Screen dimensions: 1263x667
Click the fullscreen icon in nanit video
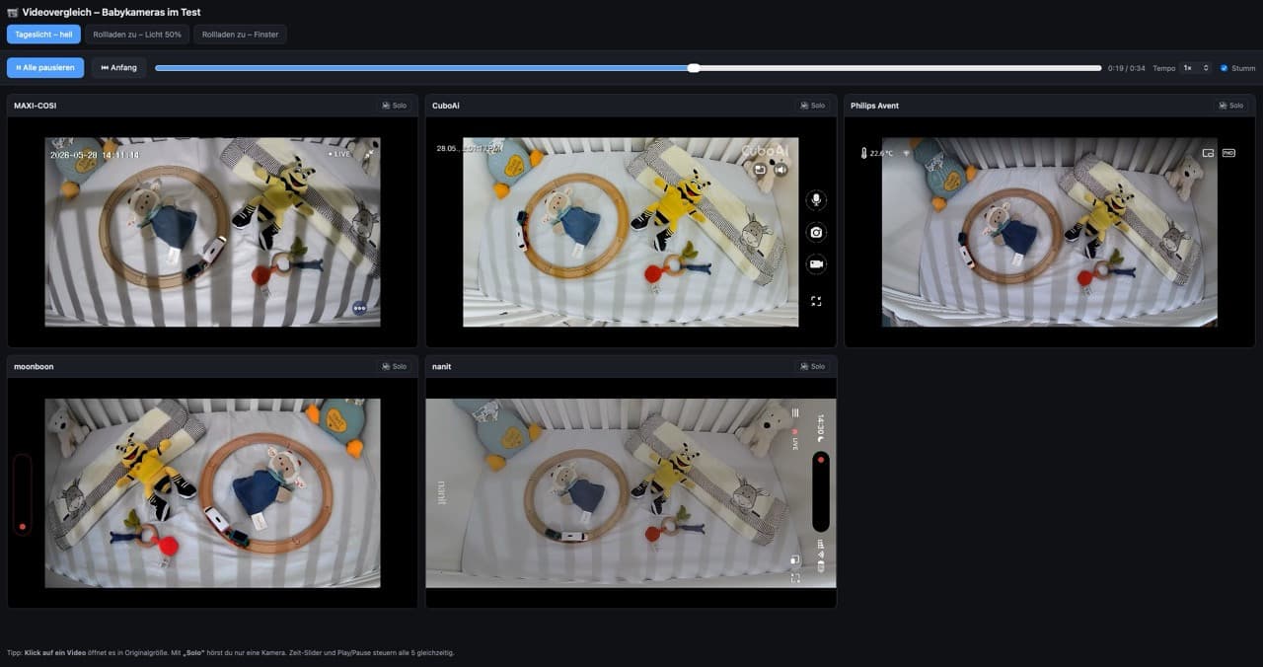795,578
